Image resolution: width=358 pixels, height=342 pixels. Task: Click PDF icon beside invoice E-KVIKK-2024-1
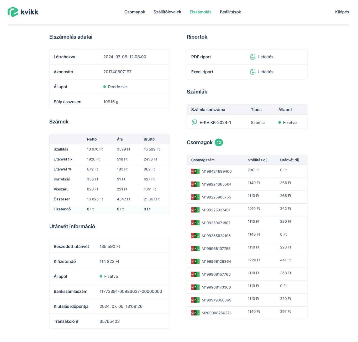point(194,122)
